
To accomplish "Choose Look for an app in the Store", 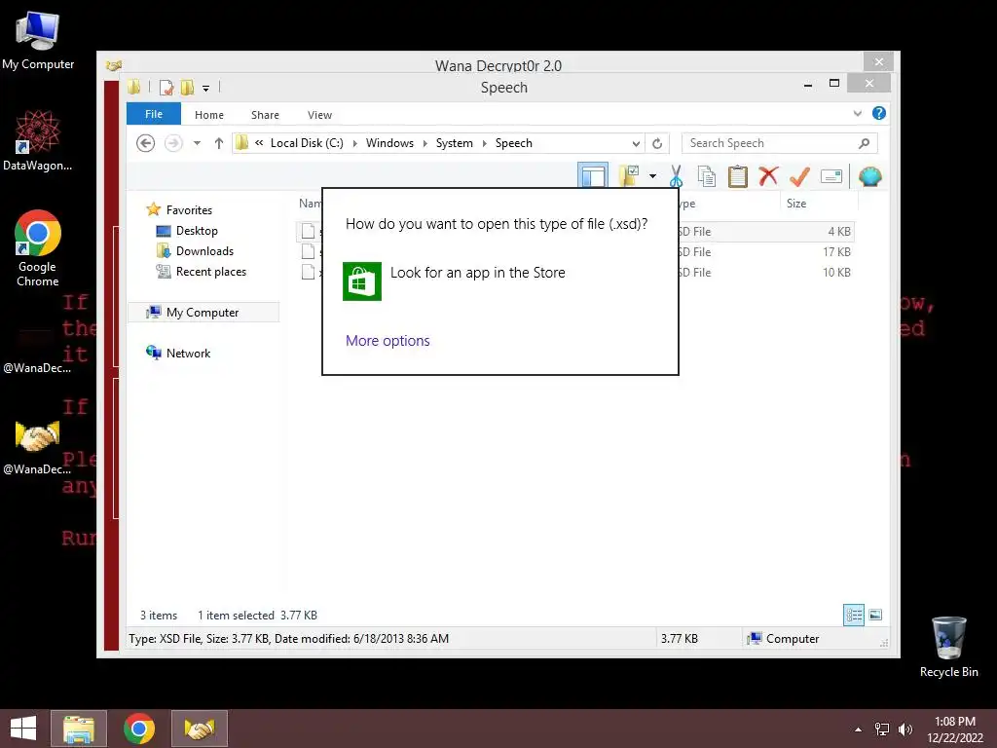I will 477,273.
